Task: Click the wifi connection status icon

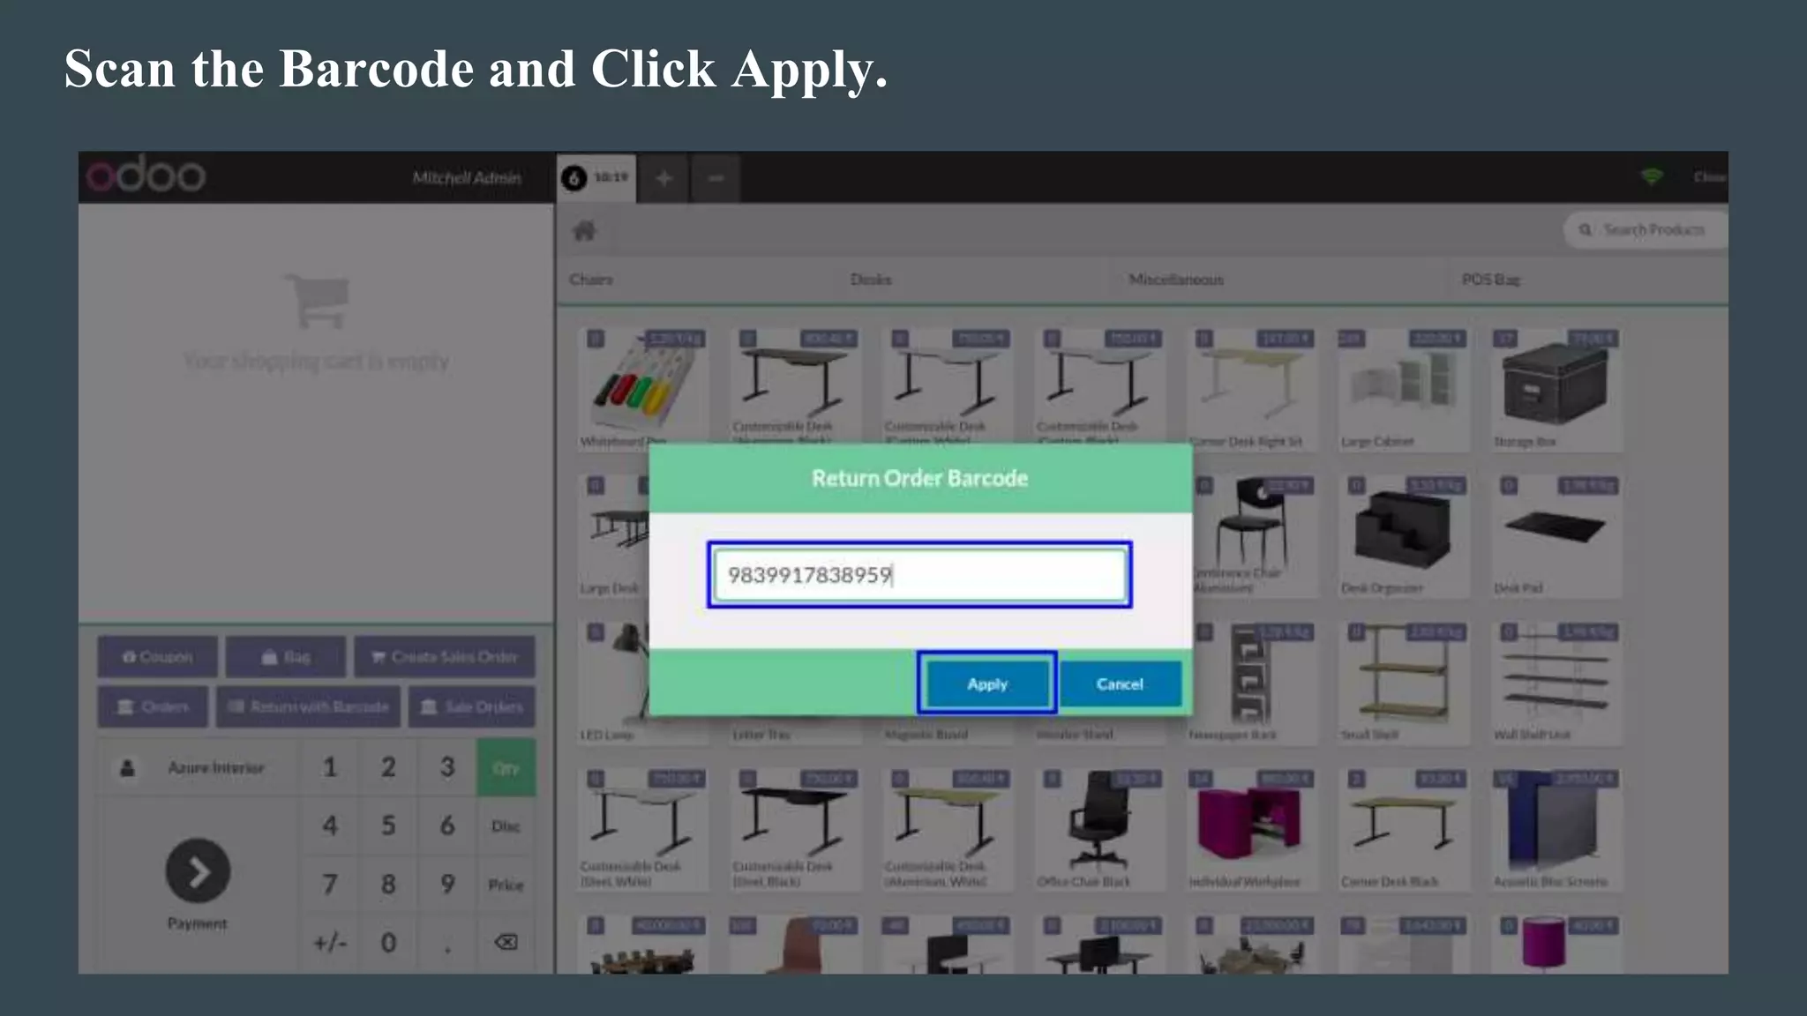Action: click(1652, 176)
